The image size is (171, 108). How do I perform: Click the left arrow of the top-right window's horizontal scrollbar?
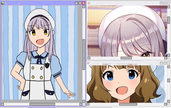tap(89, 58)
